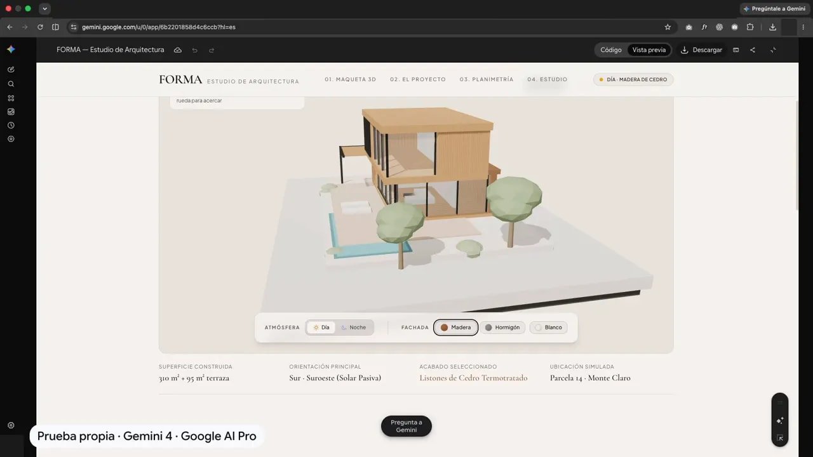This screenshot has height=457, width=813.
Task: Expand the tab search chevron in title bar
Action: point(45,9)
